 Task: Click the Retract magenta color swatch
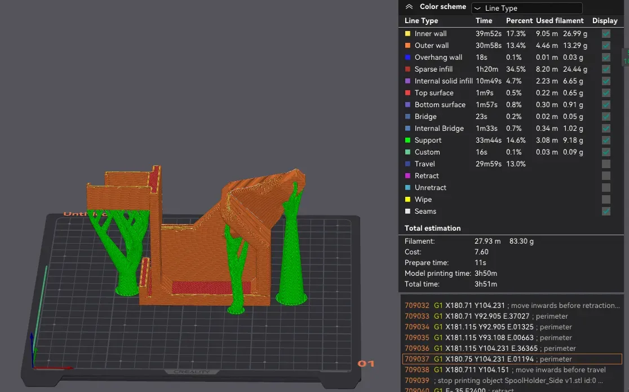click(407, 176)
